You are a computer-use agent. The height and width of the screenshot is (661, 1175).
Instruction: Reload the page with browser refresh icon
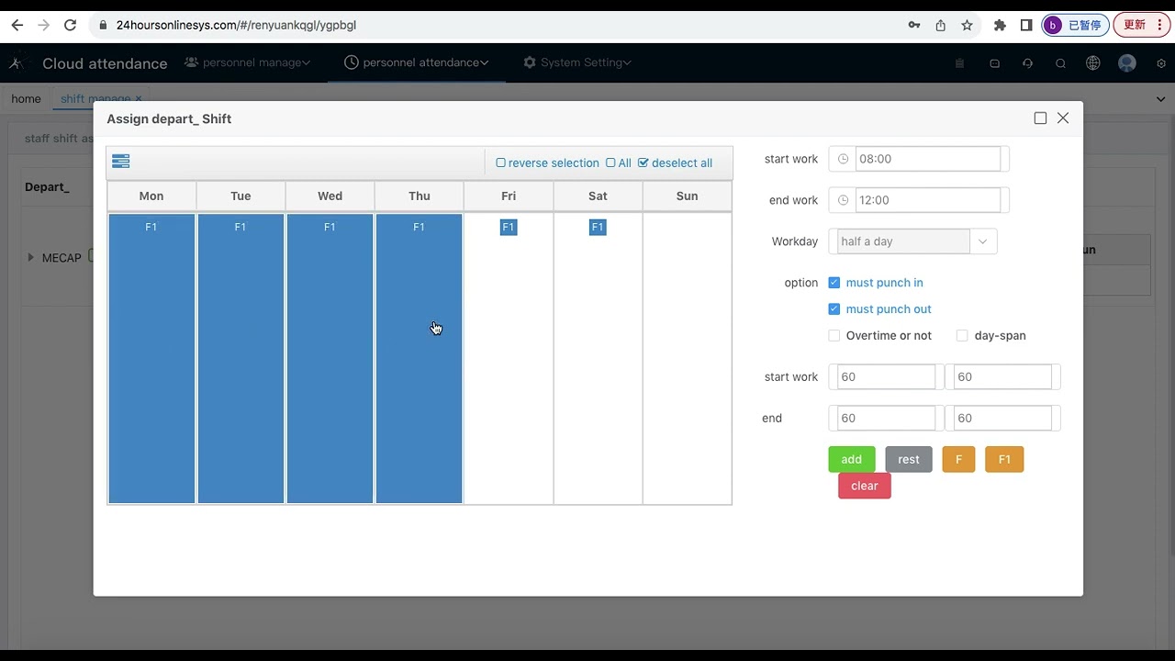(71, 25)
